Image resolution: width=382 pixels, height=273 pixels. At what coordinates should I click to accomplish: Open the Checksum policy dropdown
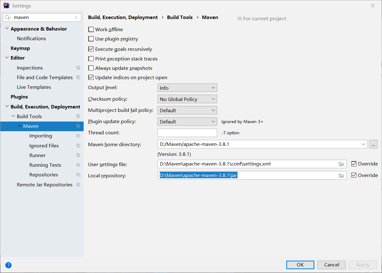[x=187, y=99]
